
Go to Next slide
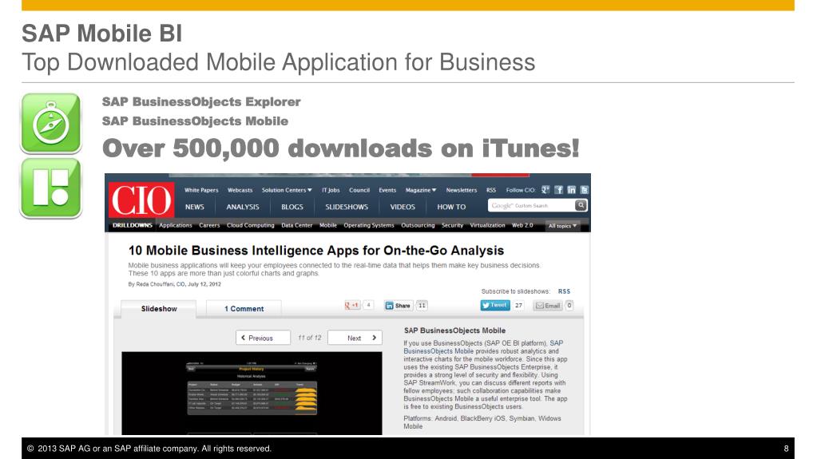click(x=355, y=338)
